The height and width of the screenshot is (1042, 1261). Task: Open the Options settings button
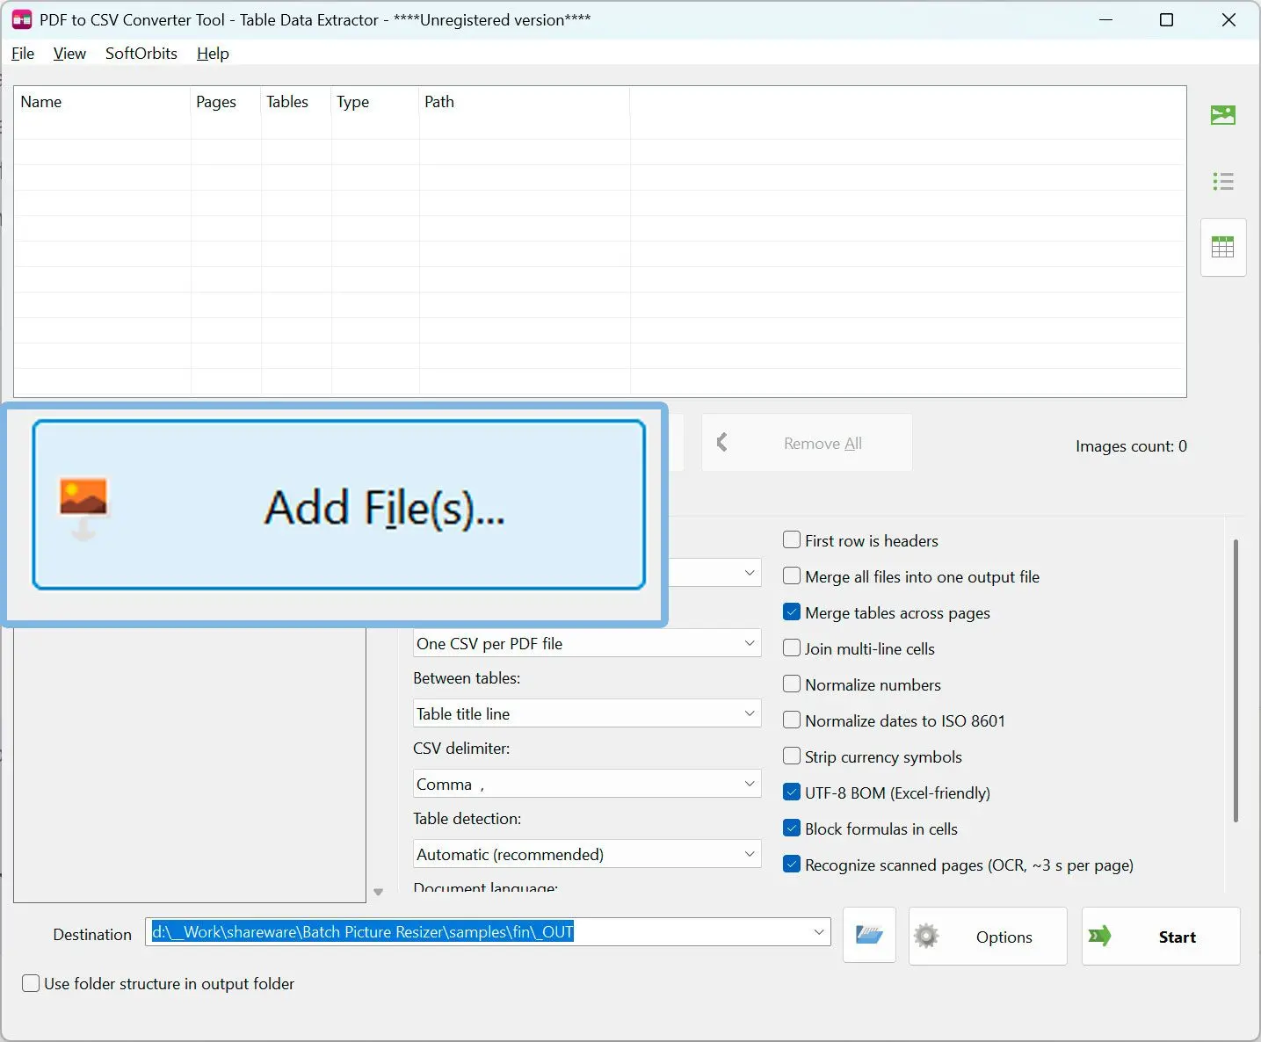988,937
